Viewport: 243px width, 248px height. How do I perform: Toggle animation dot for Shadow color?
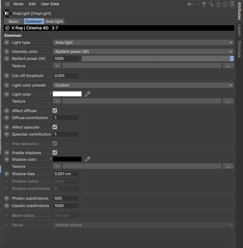click(7, 159)
